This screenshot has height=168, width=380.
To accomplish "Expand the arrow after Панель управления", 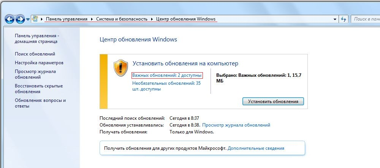I will pyautogui.click(x=92, y=19).
